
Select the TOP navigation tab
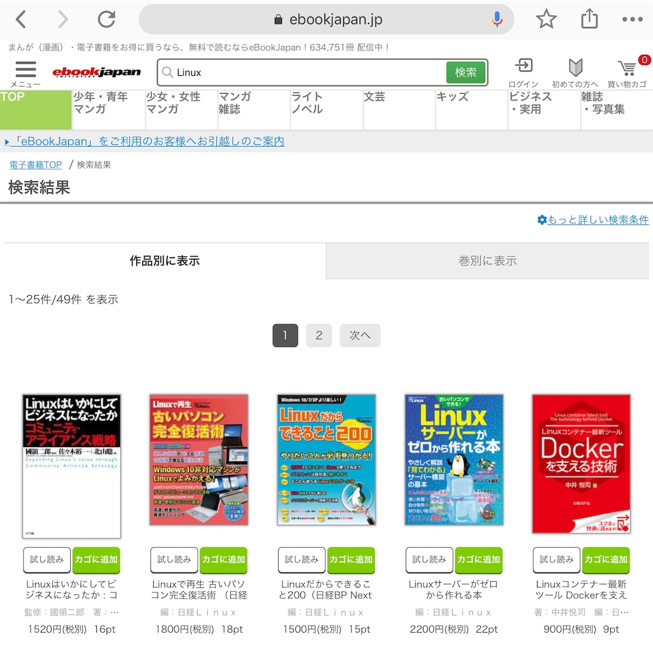coord(36,110)
